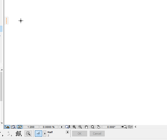Open Control Box flyout arrow right of Half
The height and width of the screenshot is (140, 167).
point(67,132)
